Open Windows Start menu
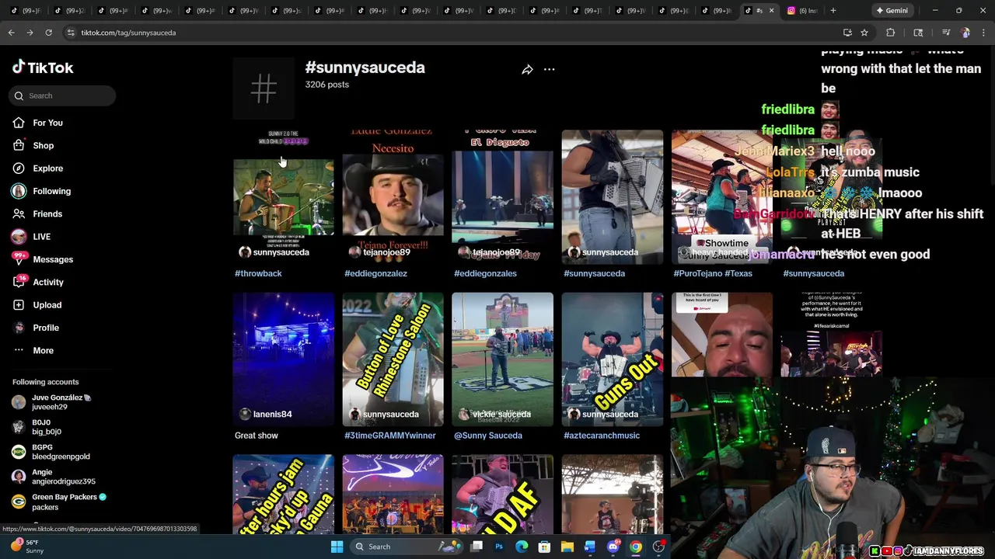995x559 pixels. 337,547
